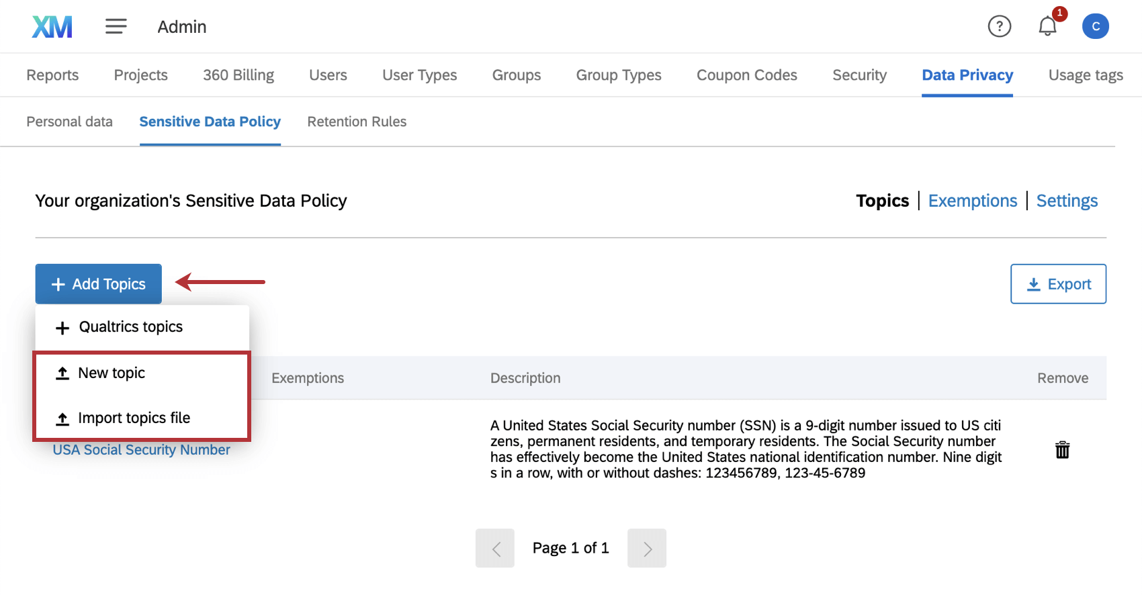Open the notifications bell

click(1047, 27)
